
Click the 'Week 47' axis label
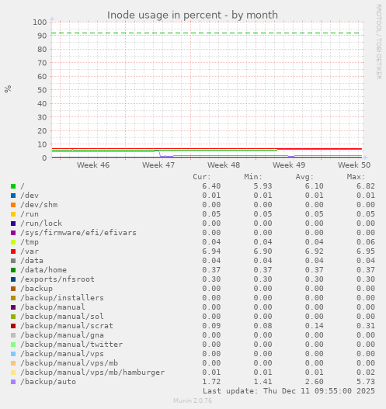158,165
